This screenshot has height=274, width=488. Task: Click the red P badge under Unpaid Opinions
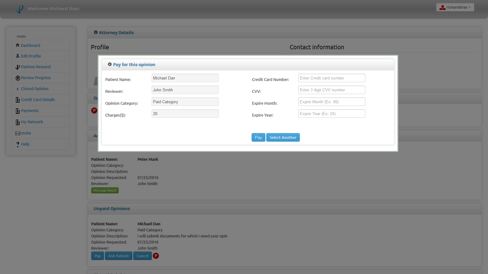point(156,256)
